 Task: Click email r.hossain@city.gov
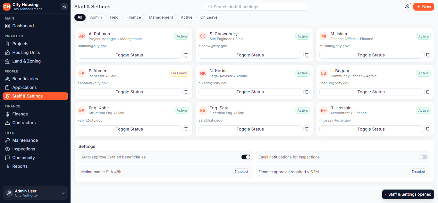tap(335, 121)
